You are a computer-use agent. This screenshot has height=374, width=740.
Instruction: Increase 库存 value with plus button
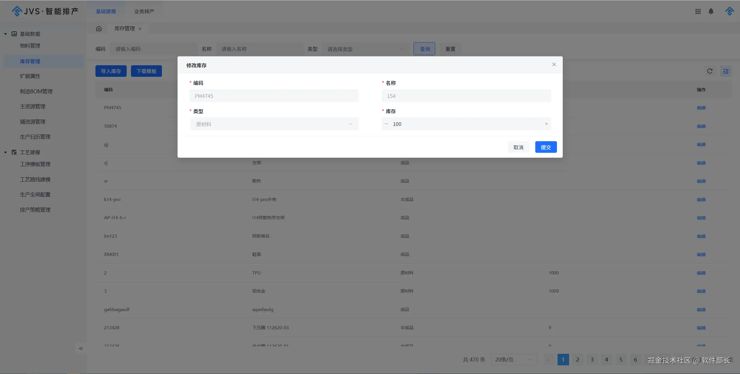546,124
